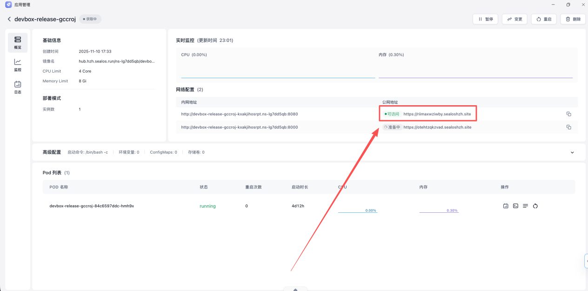The width and height of the screenshot is (588, 291).
Task: Maximize the 应用管理 window
Action: (x=568, y=5)
